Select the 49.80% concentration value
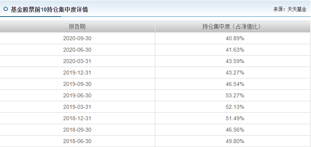311x147 pixels. [x=235, y=141]
